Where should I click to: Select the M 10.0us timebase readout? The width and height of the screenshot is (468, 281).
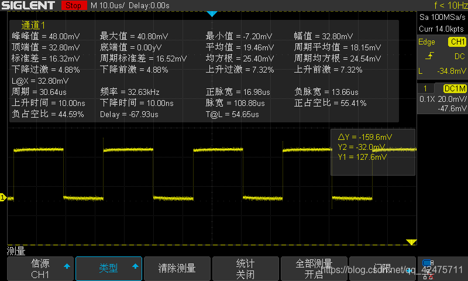pos(108,5)
